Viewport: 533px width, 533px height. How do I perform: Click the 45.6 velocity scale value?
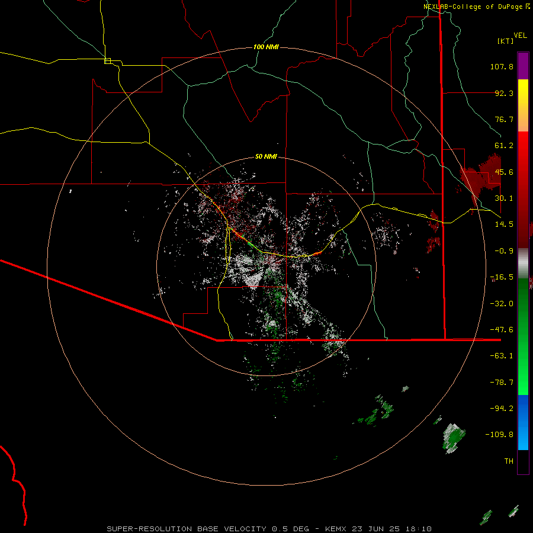click(504, 172)
